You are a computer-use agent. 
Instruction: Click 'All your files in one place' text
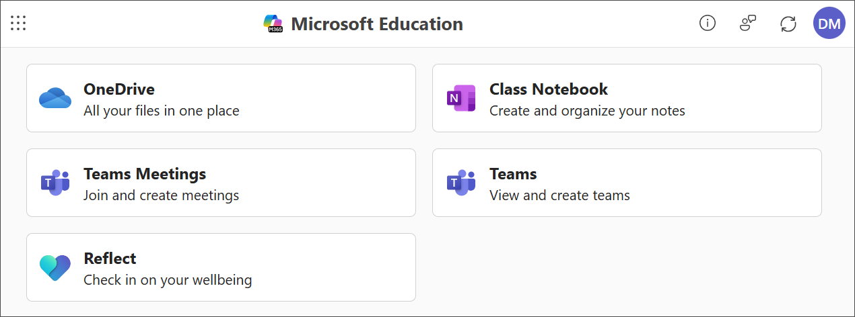[162, 111]
